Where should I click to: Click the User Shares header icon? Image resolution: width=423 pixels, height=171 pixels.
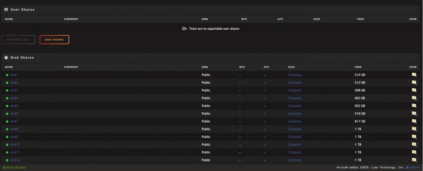tap(6, 9)
